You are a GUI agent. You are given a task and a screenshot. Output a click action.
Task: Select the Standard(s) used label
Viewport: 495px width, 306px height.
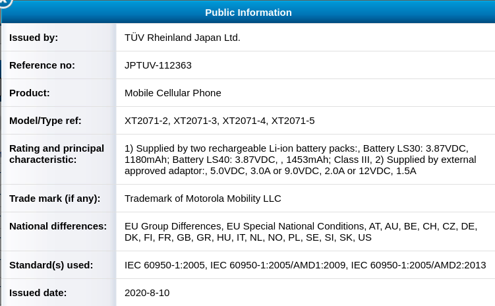[x=51, y=265]
